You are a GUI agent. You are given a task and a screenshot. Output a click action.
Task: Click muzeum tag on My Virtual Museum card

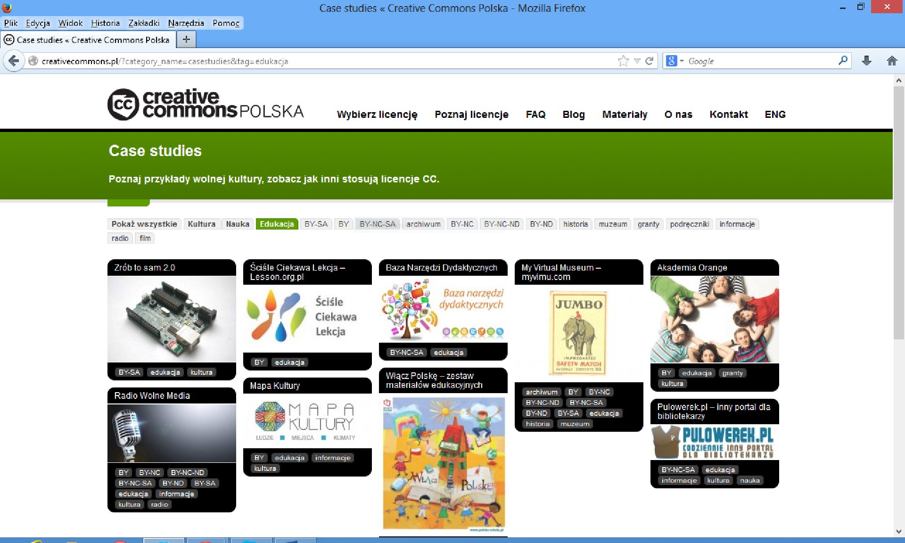575,424
